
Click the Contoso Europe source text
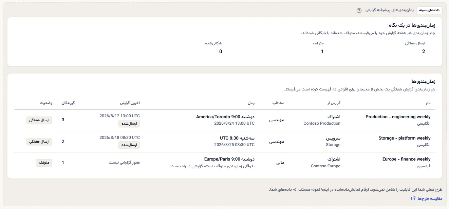coord(326,166)
